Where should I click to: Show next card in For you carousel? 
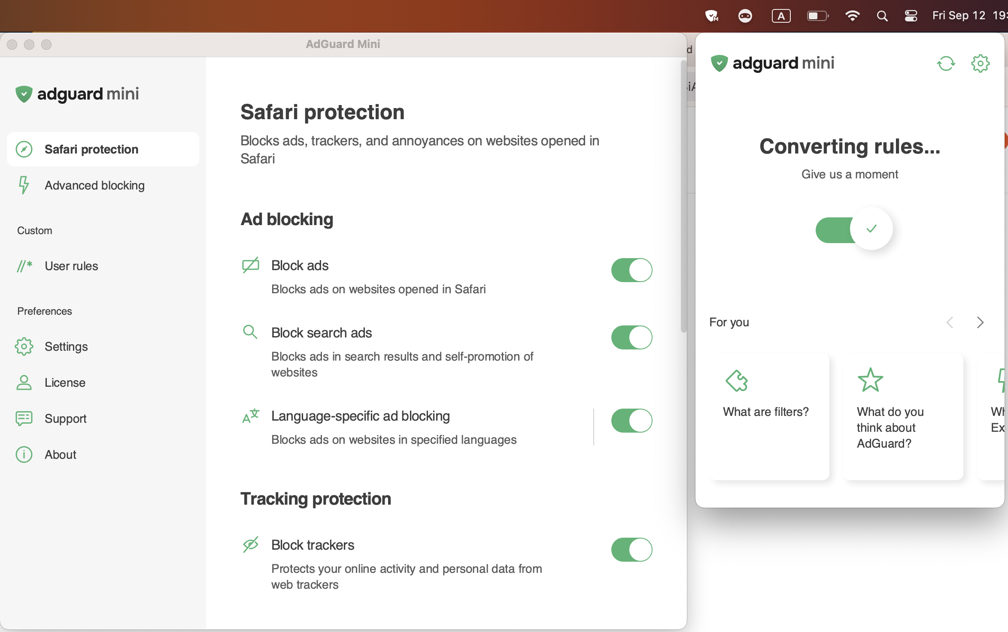coord(980,322)
